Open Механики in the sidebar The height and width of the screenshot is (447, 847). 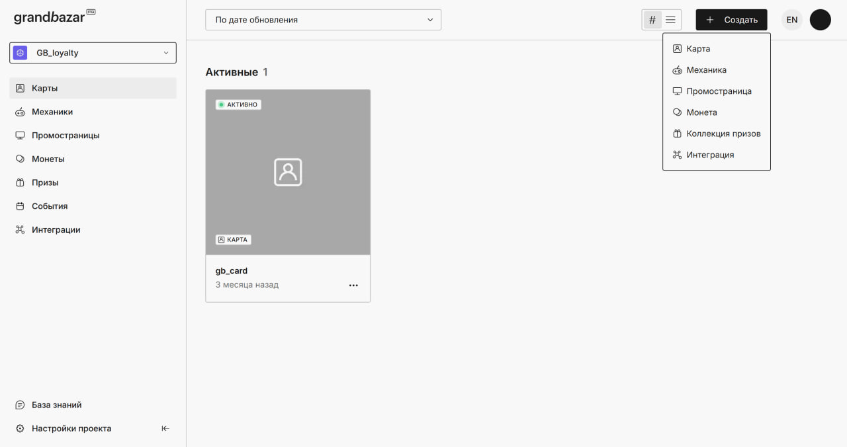[x=93, y=112]
